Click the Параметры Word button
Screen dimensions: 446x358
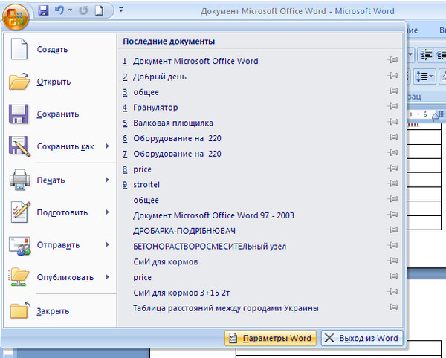coord(271,338)
